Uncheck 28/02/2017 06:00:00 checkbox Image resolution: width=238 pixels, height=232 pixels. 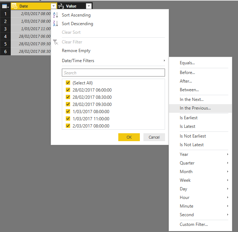click(x=68, y=90)
